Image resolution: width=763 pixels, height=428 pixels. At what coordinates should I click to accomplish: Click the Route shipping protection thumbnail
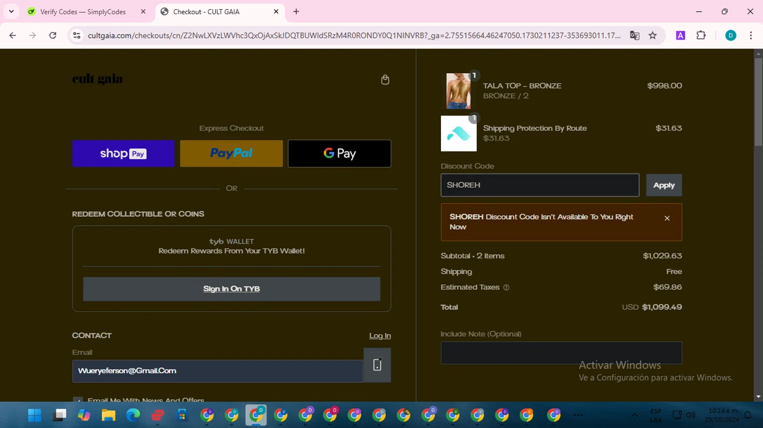tap(458, 134)
